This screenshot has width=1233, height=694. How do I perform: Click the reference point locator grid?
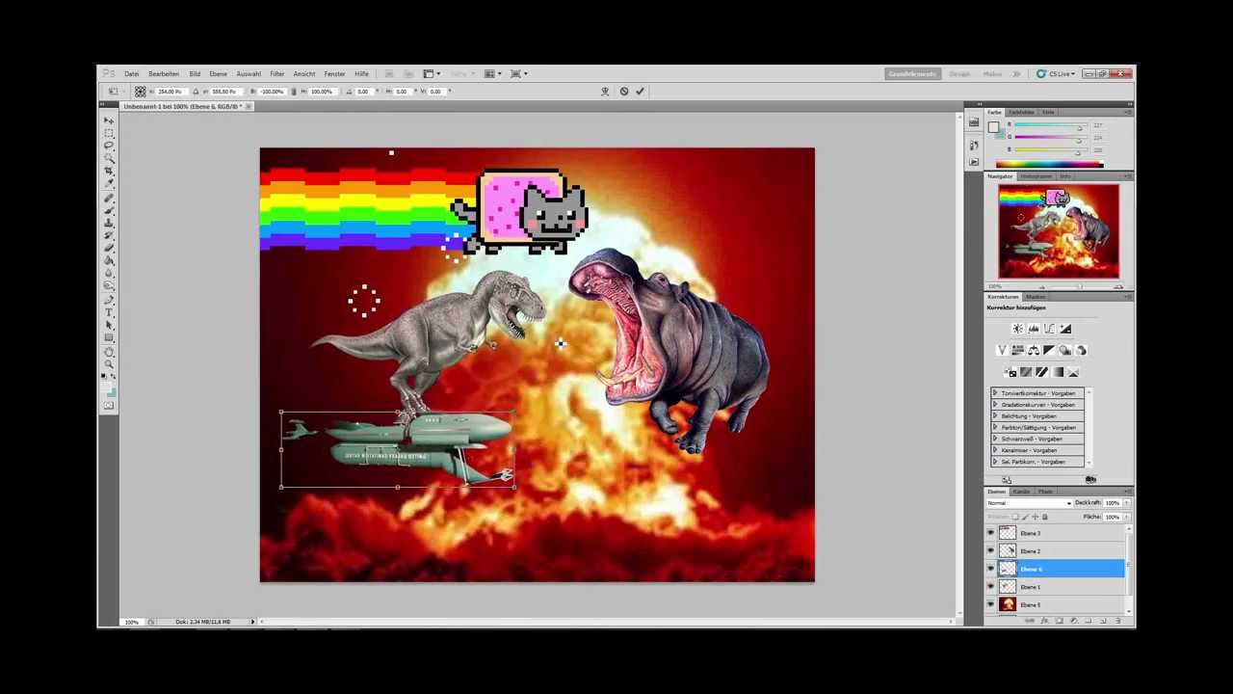click(140, 92)
